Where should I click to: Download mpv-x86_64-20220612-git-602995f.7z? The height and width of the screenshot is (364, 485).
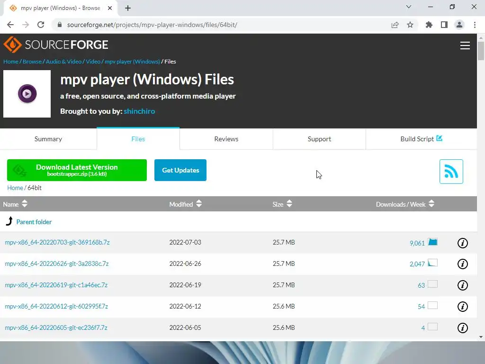tap(56, 307)
